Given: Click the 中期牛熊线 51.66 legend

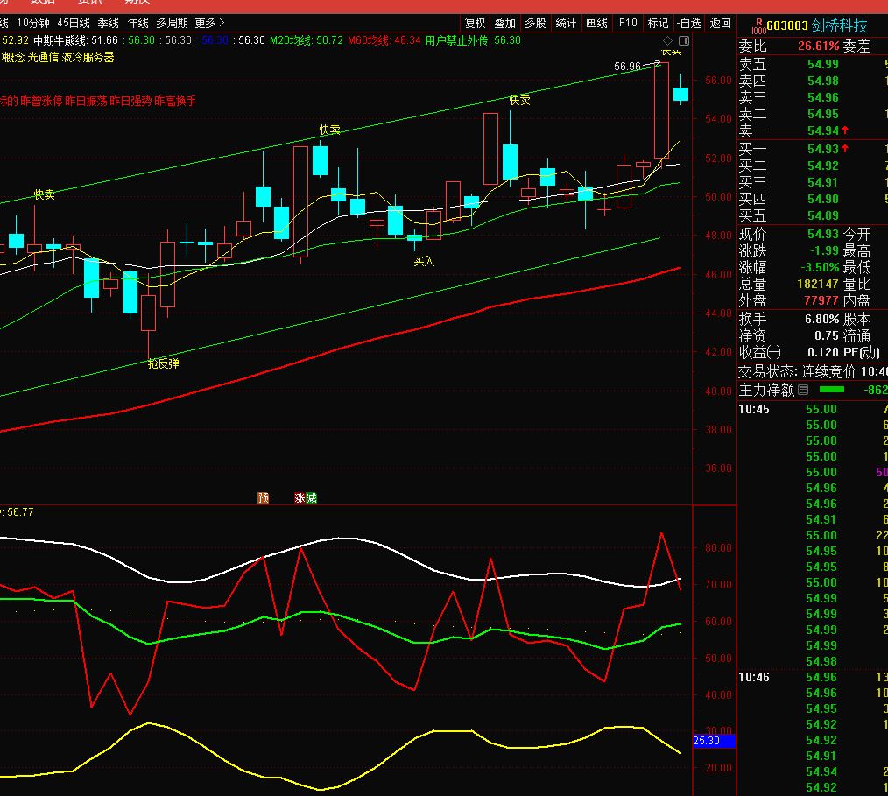Looking at the screenshot, I should [x=76, y=40].
